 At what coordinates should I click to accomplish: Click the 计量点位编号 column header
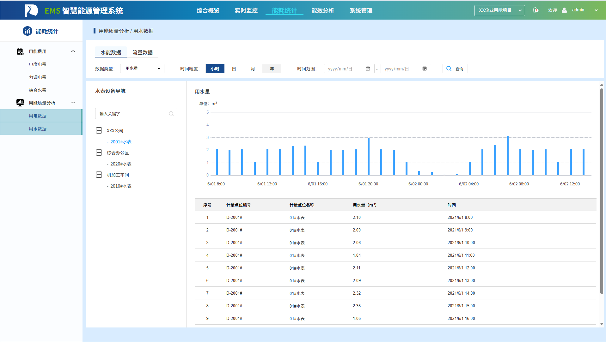(x=239, y=205)
